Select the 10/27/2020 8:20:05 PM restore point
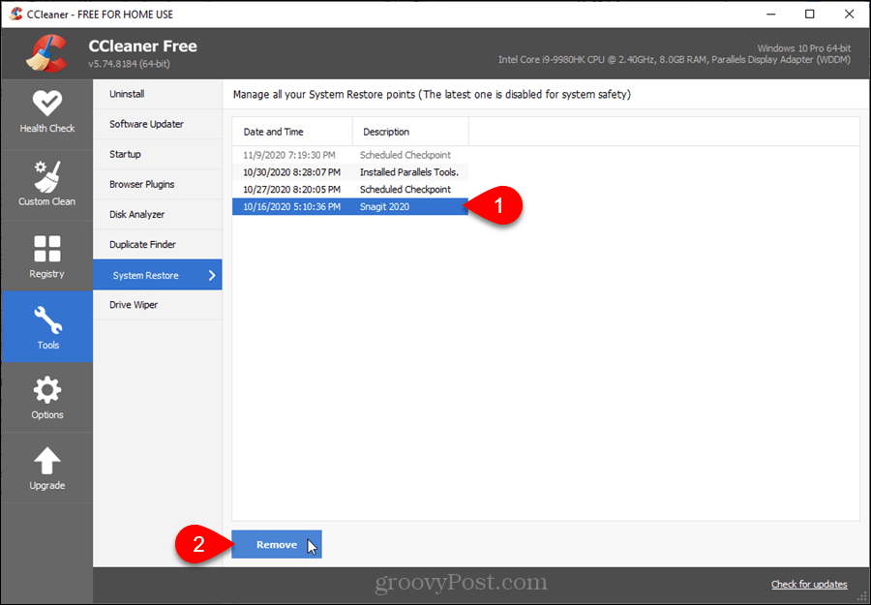The image size is (871, 605). coord(350,190)
